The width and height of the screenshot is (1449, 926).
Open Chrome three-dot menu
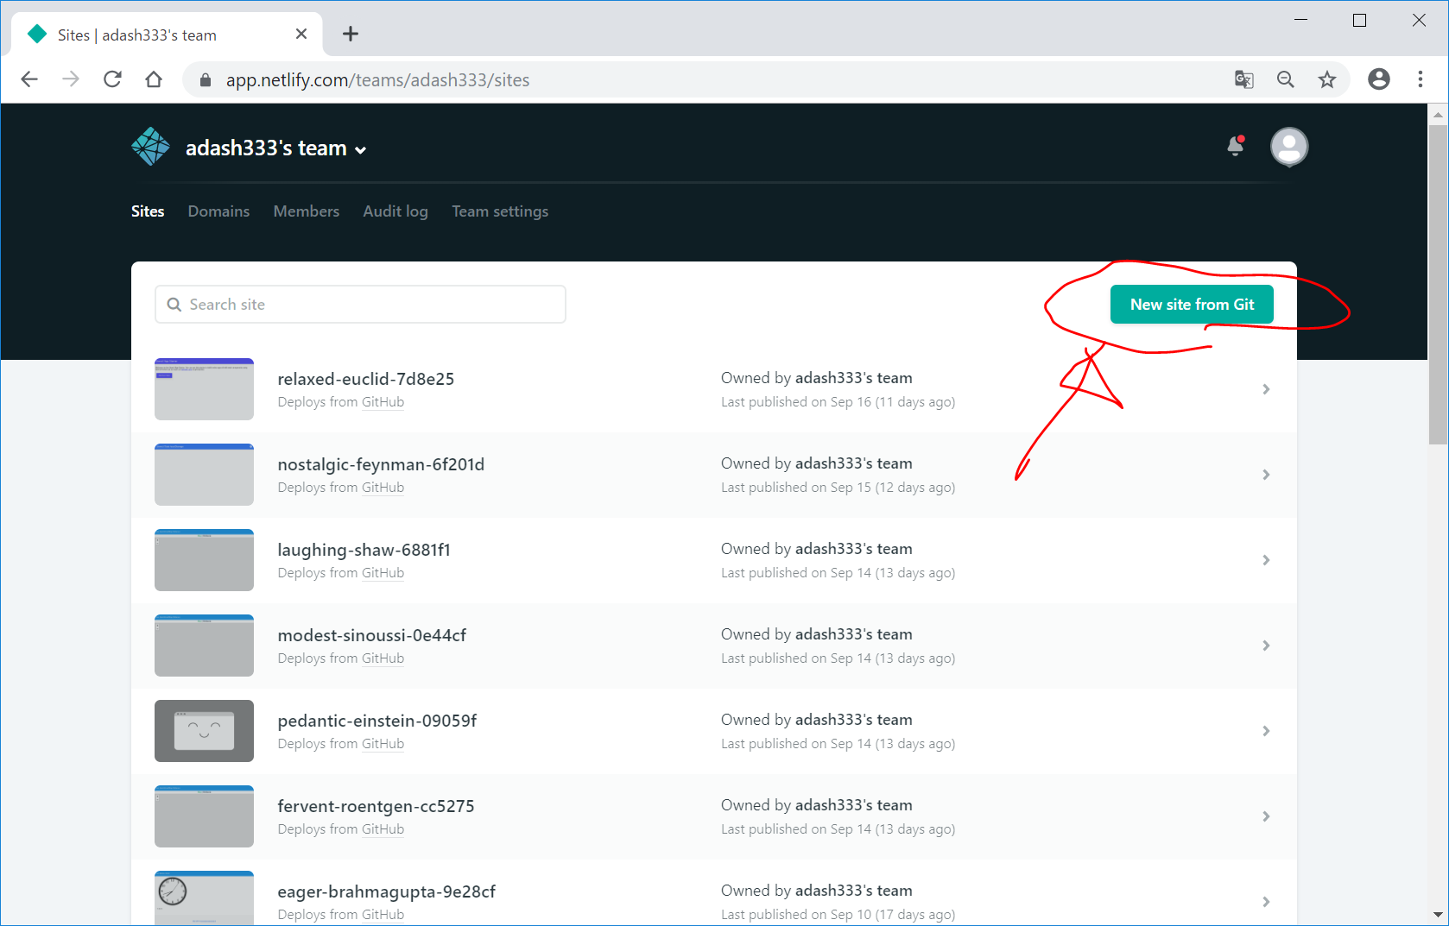tap(1420, 79)
